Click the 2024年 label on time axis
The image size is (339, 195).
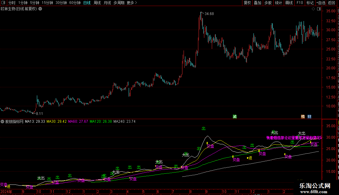point(6,192)
